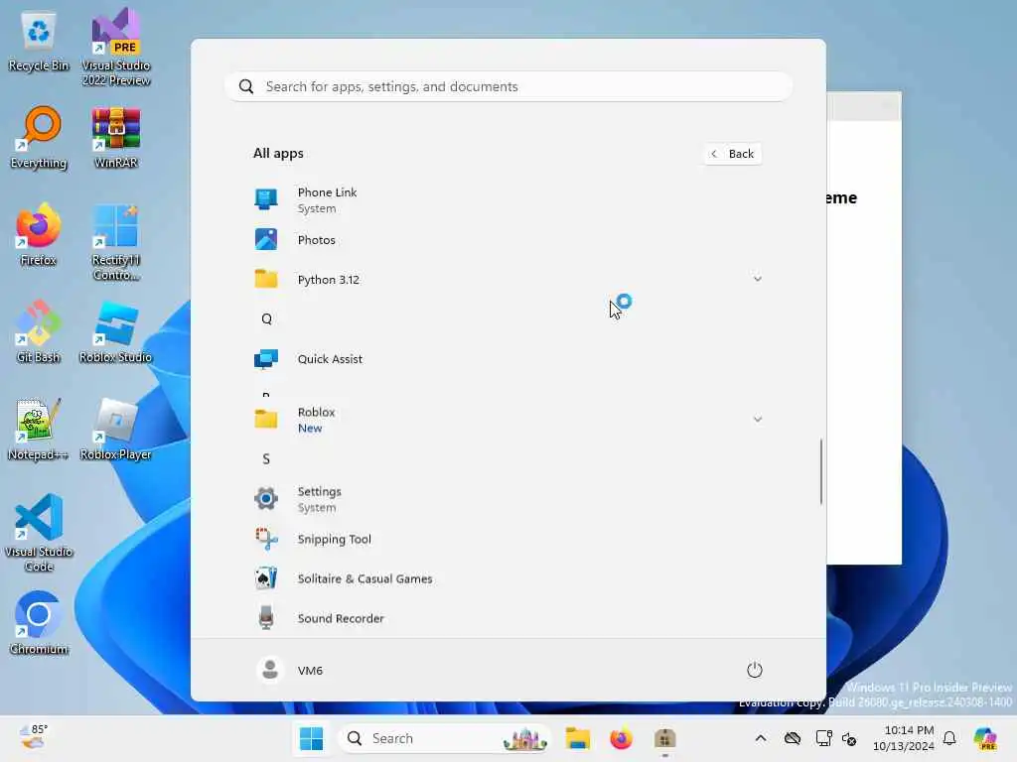Select Roblox Player desktop icon

tap(116, 429)
